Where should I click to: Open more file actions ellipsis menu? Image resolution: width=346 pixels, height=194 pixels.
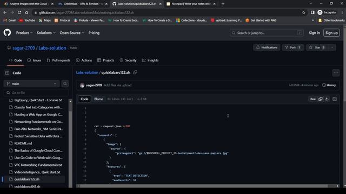336,73
